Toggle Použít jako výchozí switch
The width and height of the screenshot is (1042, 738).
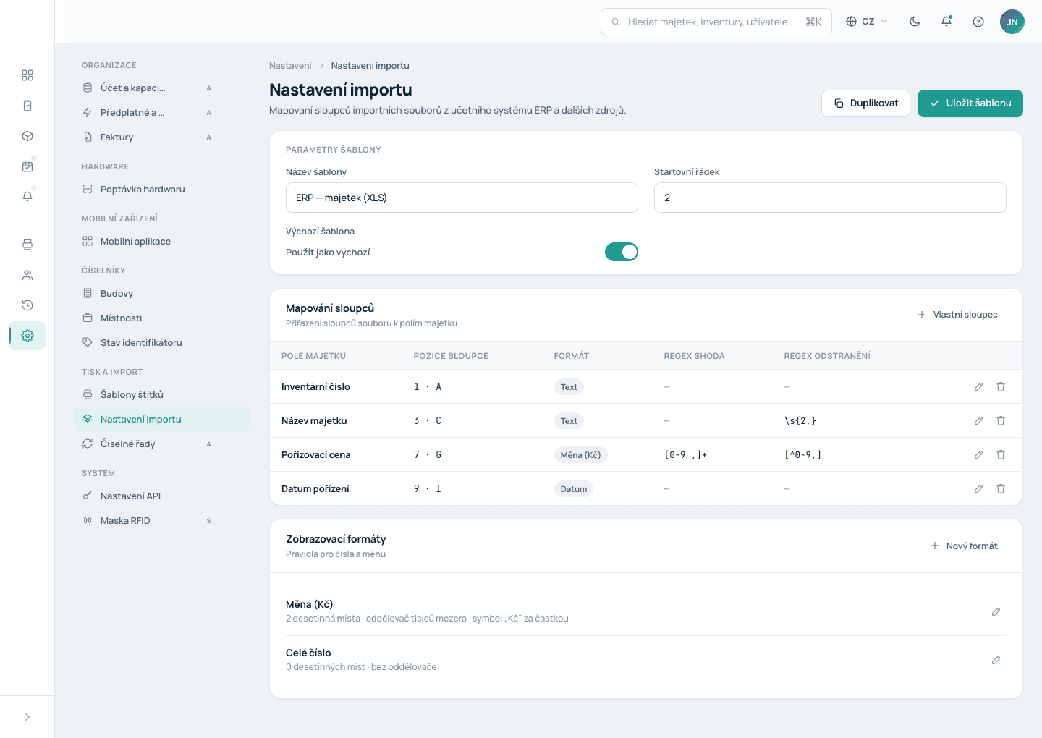coord(622,252)
